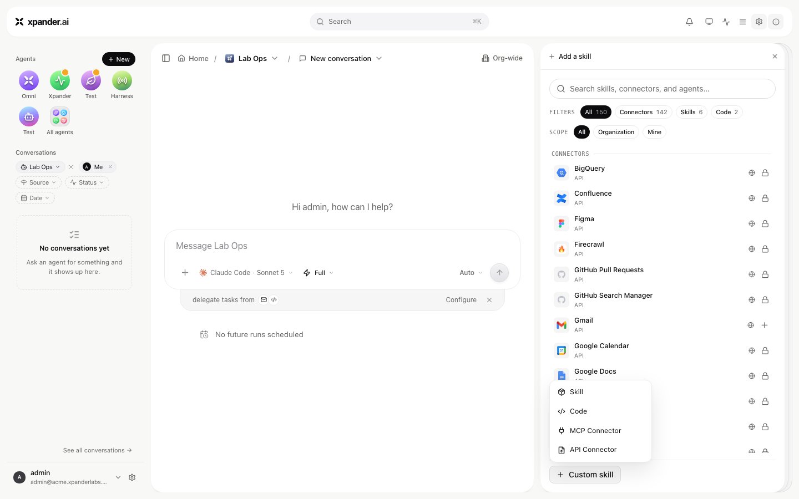Choose Skill from the custom skill menu

click(600, 392)
